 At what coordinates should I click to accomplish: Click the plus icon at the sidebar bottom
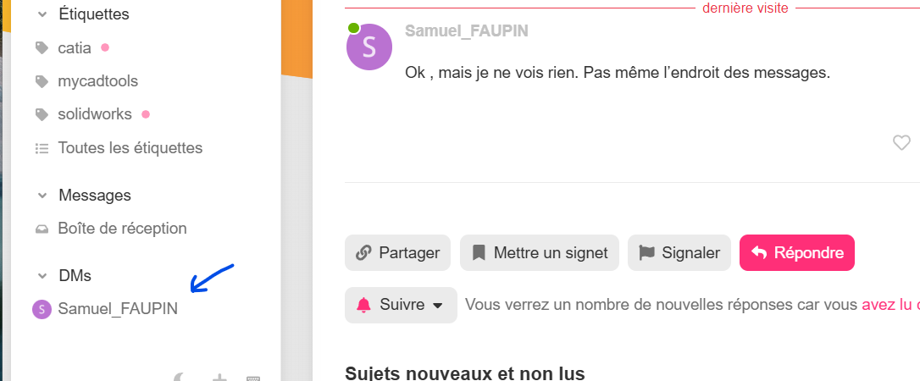(x=219, y=378)
